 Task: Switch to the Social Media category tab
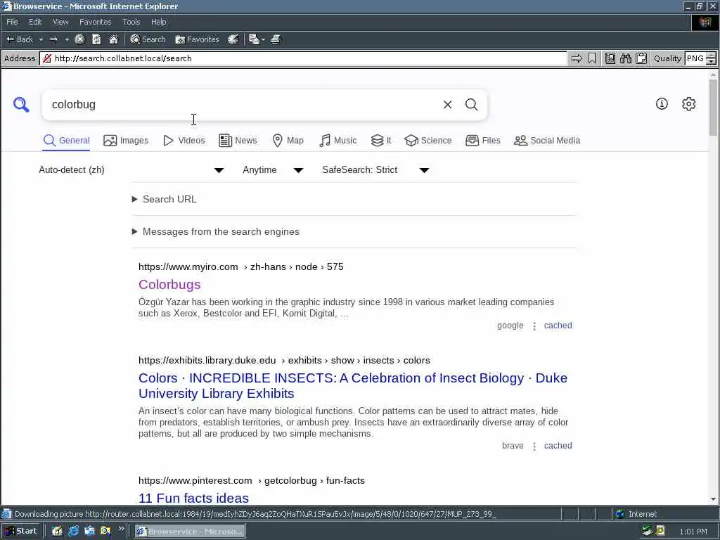547,141
